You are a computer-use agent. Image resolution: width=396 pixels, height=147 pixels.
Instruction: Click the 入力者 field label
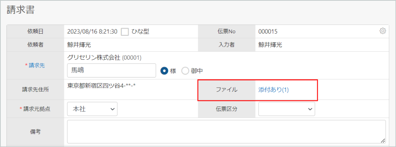(x=226, y=45)
